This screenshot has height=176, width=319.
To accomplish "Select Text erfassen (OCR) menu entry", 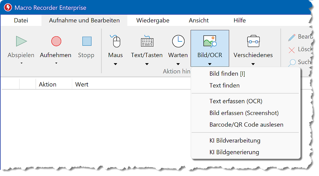I will pos(236,101).
